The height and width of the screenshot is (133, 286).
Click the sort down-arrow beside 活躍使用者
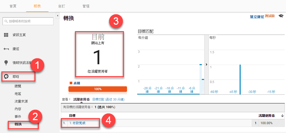coord(283,116)
